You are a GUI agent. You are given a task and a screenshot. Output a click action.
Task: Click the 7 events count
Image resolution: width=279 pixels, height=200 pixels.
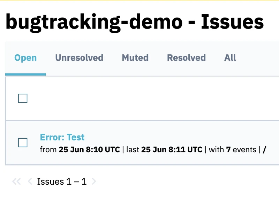click(228, 150)
